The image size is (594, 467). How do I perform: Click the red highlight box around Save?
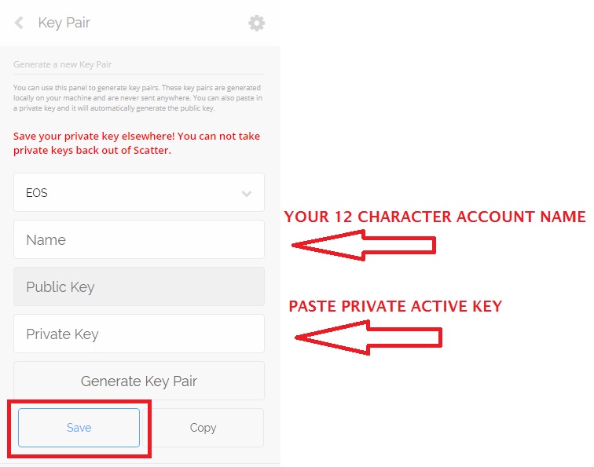[x=79, y=429]
